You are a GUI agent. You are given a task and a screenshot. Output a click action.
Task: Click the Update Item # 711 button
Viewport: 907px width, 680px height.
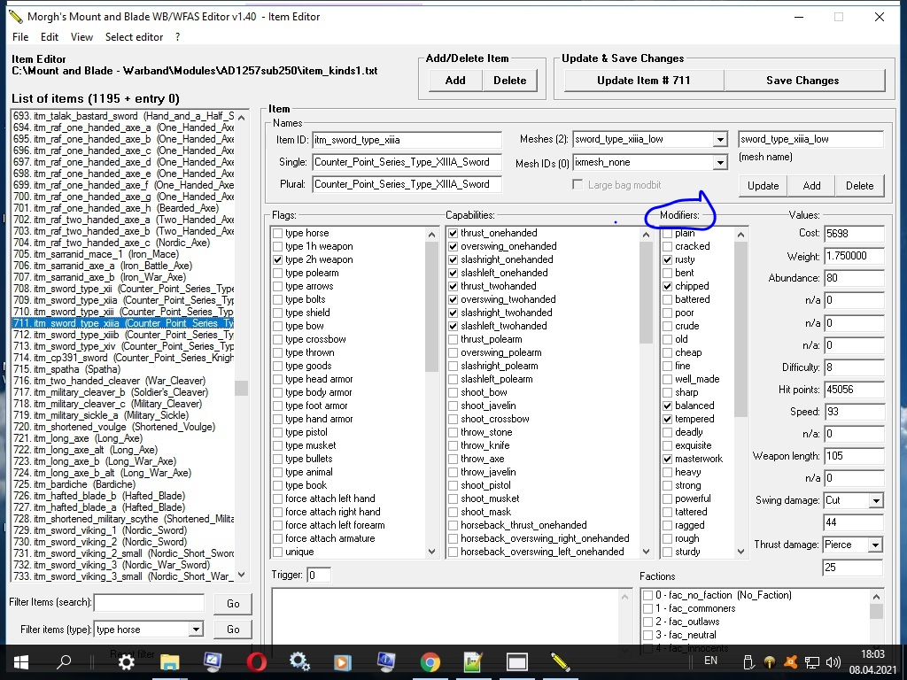[x=643, y=81]
